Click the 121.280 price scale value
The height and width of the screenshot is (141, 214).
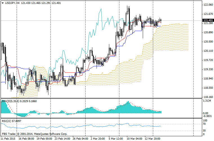click(208, 23)
